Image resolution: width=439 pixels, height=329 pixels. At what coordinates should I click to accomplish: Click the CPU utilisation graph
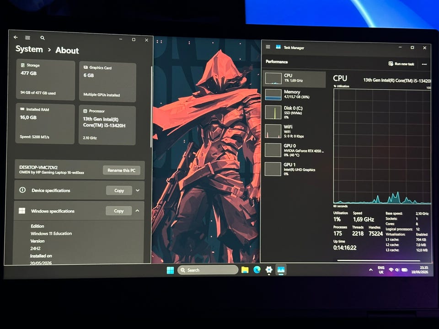(382, 147)
